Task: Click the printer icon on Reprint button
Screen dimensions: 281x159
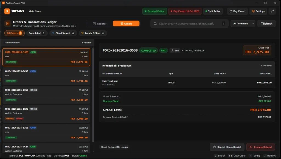Action: pos(215,147)
